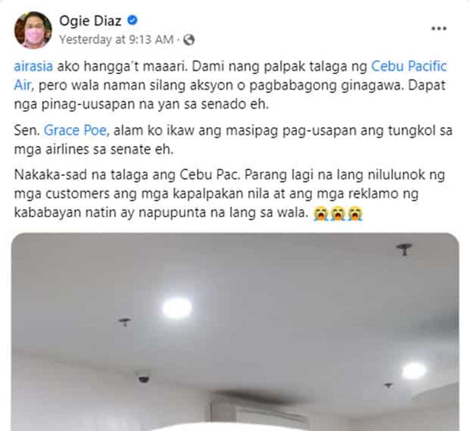Open the airasia tagged page link
This screenshot has height=431, width=469.
[33, 67]
